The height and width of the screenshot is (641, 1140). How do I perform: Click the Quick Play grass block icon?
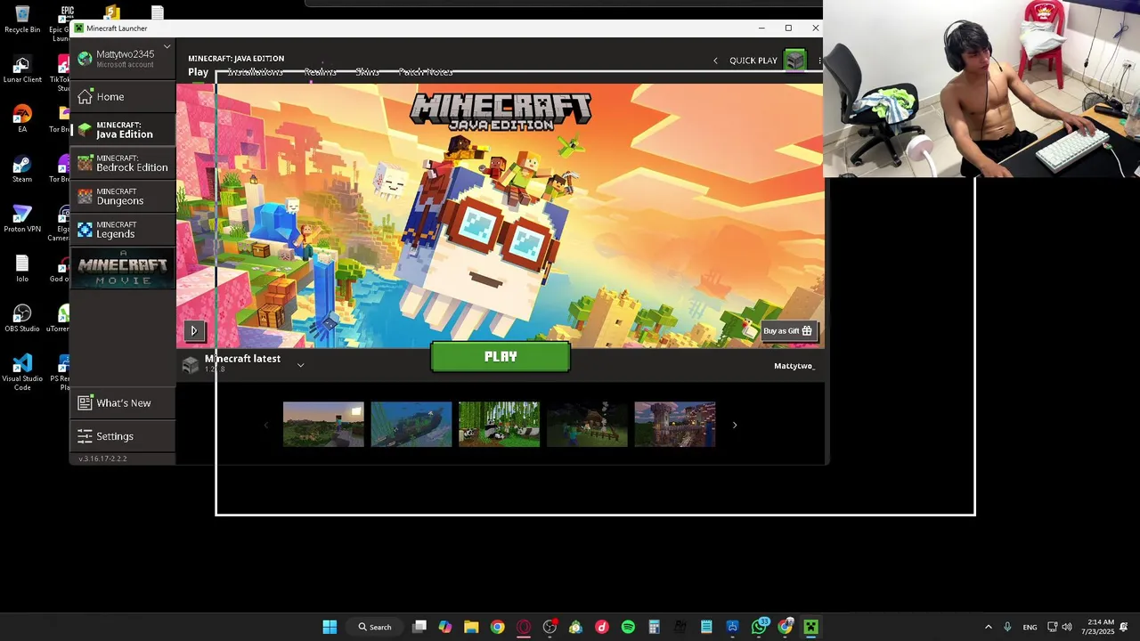point(795,61)
